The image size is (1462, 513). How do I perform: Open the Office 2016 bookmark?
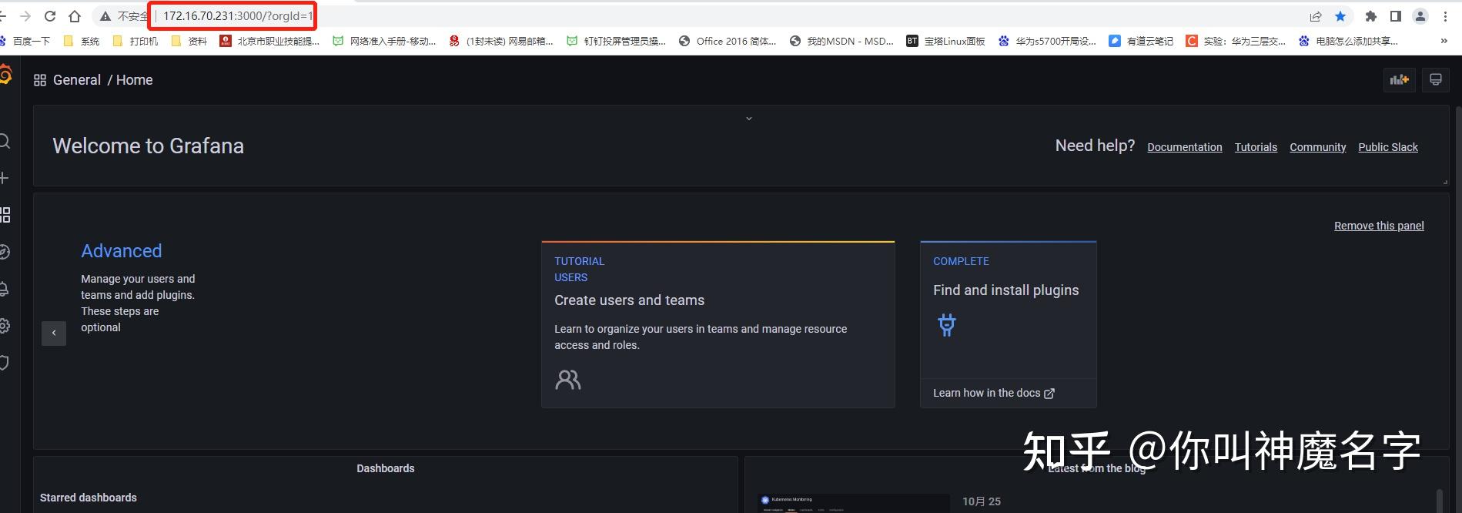click(x=728, y=42)
